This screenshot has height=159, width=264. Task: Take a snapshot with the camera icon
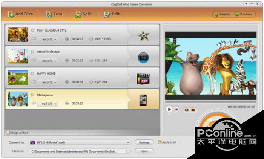186,110
